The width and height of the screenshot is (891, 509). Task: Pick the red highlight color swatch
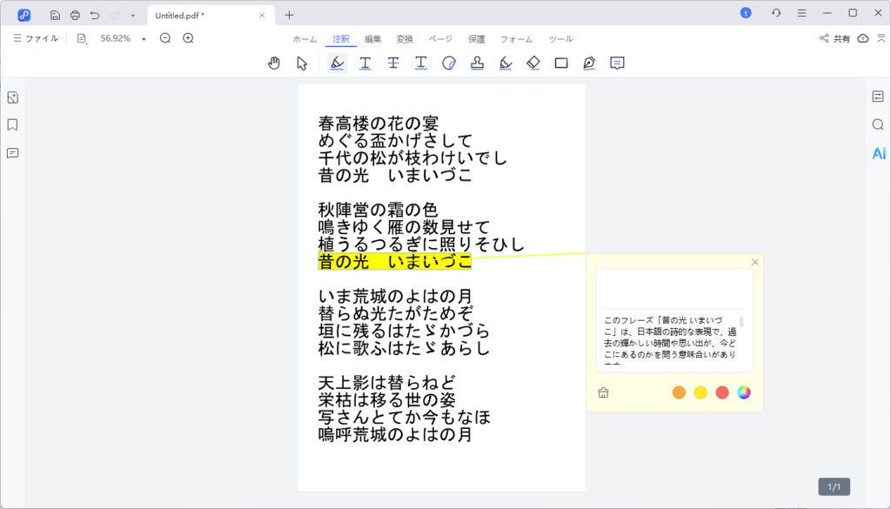[x=721, y=392]
